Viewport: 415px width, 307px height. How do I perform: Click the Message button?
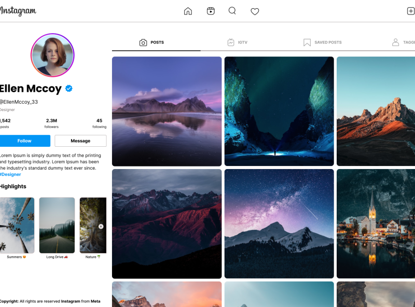pyautogui.click(x=80, y=141)
